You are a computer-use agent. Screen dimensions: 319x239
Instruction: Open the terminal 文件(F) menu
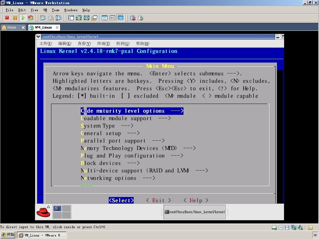[46, 44]
